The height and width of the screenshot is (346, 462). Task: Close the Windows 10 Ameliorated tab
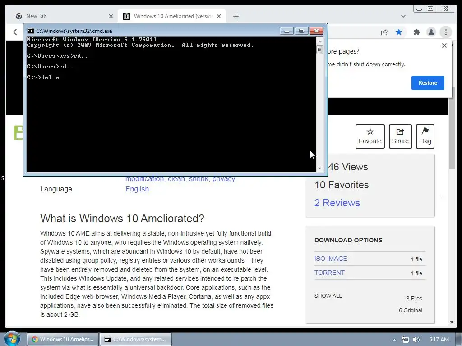pyautogui.click(x=219, y=16)
